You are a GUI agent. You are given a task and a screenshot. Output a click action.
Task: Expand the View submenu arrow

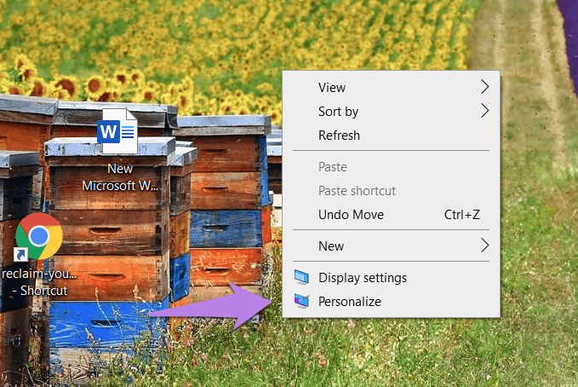(484, 87)
